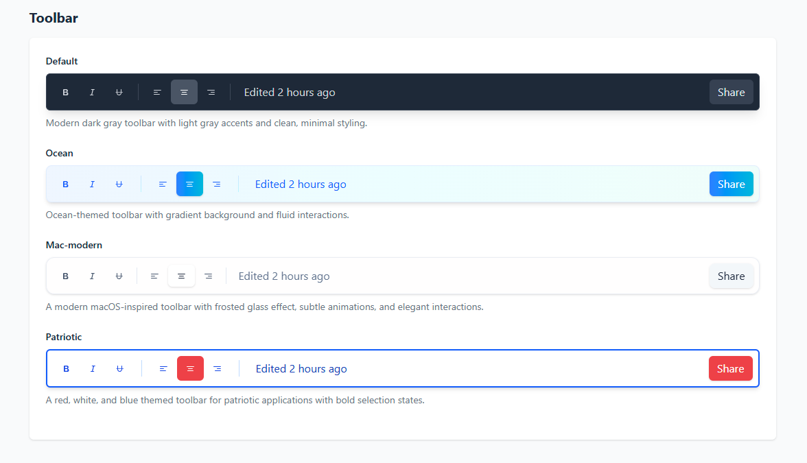Toggle bold in the Default toolbar
This screenshot has height=463, width=807.
[x=65, y=92]
